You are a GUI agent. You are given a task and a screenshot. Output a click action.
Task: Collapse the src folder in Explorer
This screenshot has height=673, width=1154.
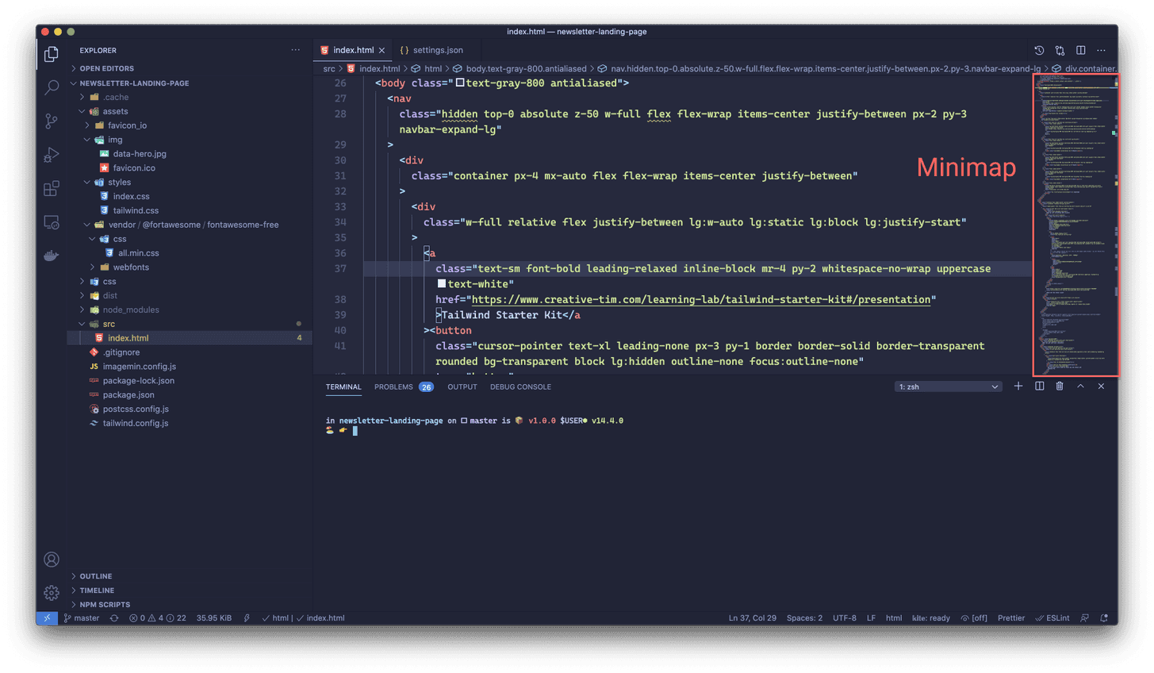(82, 323)
